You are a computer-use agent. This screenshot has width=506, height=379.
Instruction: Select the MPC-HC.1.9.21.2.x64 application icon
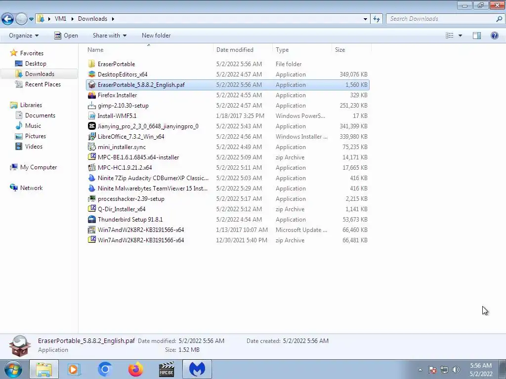(91, 168)
